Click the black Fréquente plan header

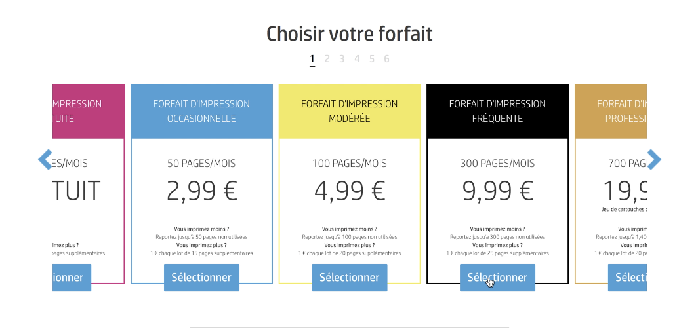click(497, 111)
